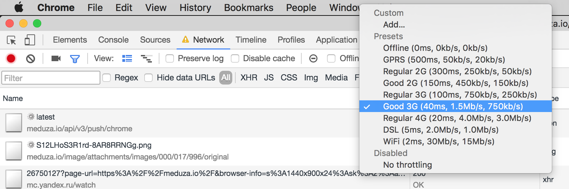Switch to the Sources tab
The image size is (569, 189).
pos(155,40)
